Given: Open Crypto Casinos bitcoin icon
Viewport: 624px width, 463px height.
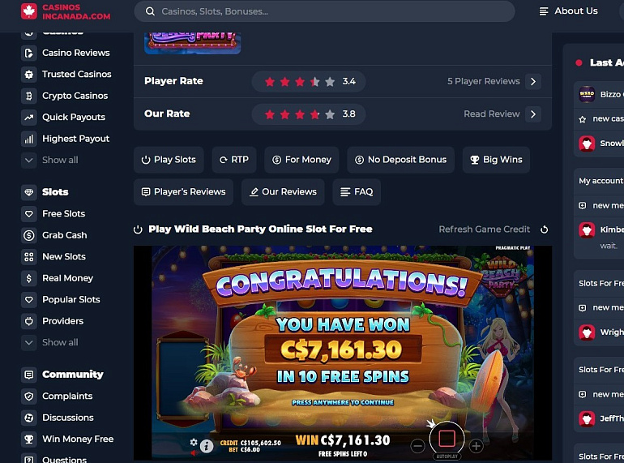Looking at the screenshot, I should coord(28,96).
